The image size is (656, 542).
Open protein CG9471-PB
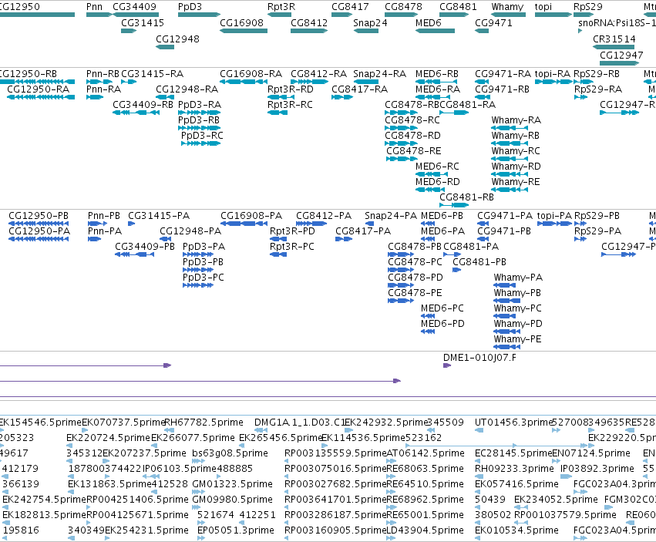coord(503,231)
